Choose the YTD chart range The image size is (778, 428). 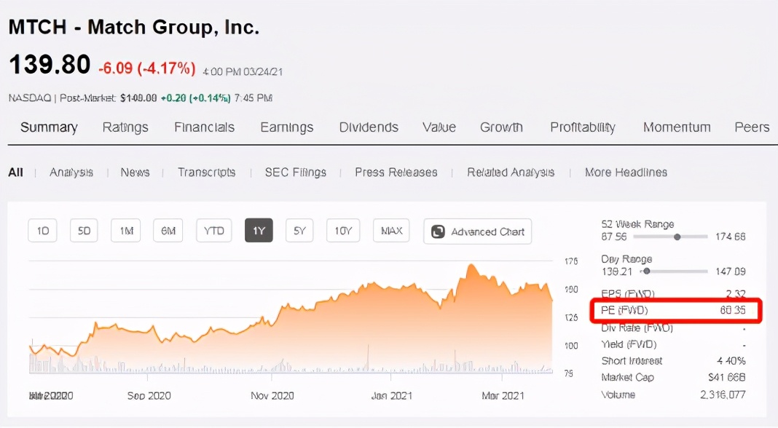pos(213,231)
